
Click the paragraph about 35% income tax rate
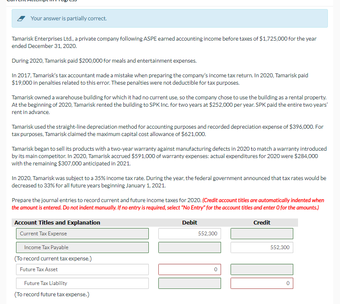[x=169, y=182]
